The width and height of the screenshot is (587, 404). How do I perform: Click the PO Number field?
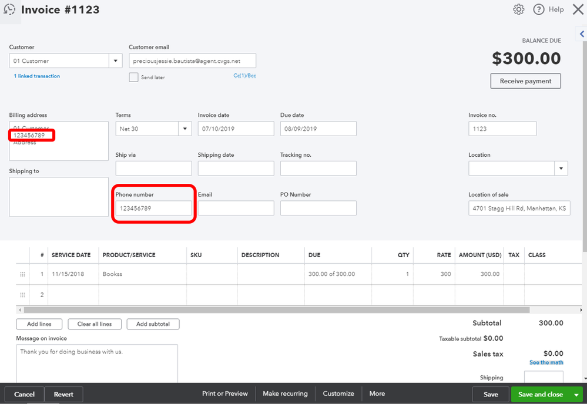point(318,208)
